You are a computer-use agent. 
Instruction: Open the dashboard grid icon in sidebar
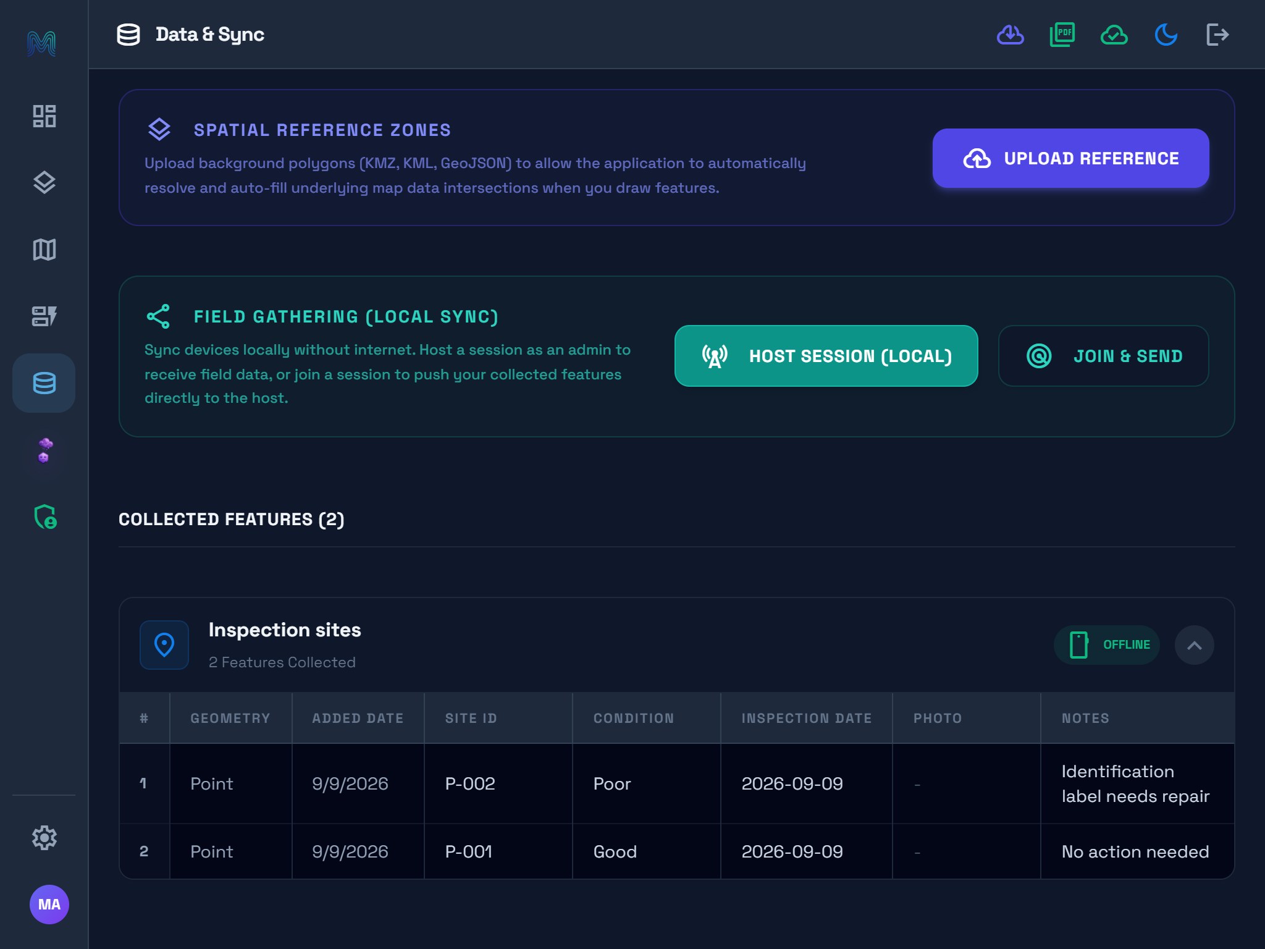[44, 116]
